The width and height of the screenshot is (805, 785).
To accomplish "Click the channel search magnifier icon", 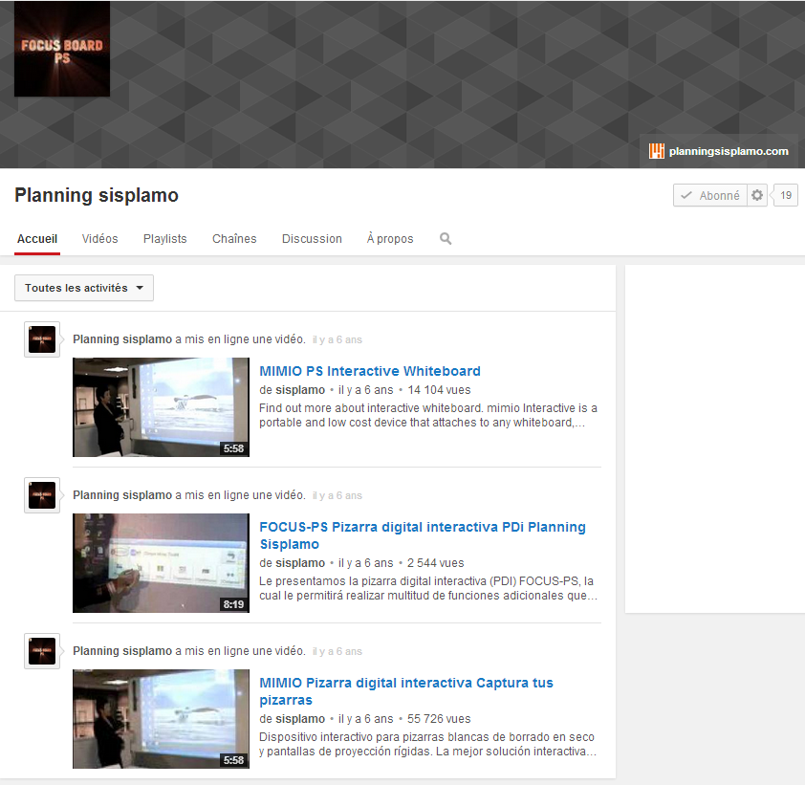I will coord(446,239).
